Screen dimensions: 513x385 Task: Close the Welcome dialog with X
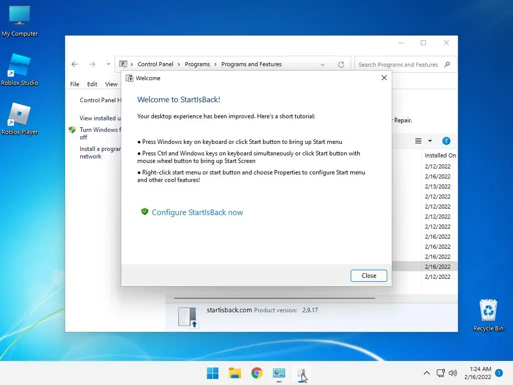[384, 78]
